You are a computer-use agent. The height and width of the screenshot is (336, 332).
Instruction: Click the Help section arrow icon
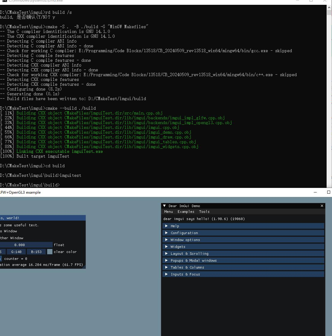click(167, 226)
